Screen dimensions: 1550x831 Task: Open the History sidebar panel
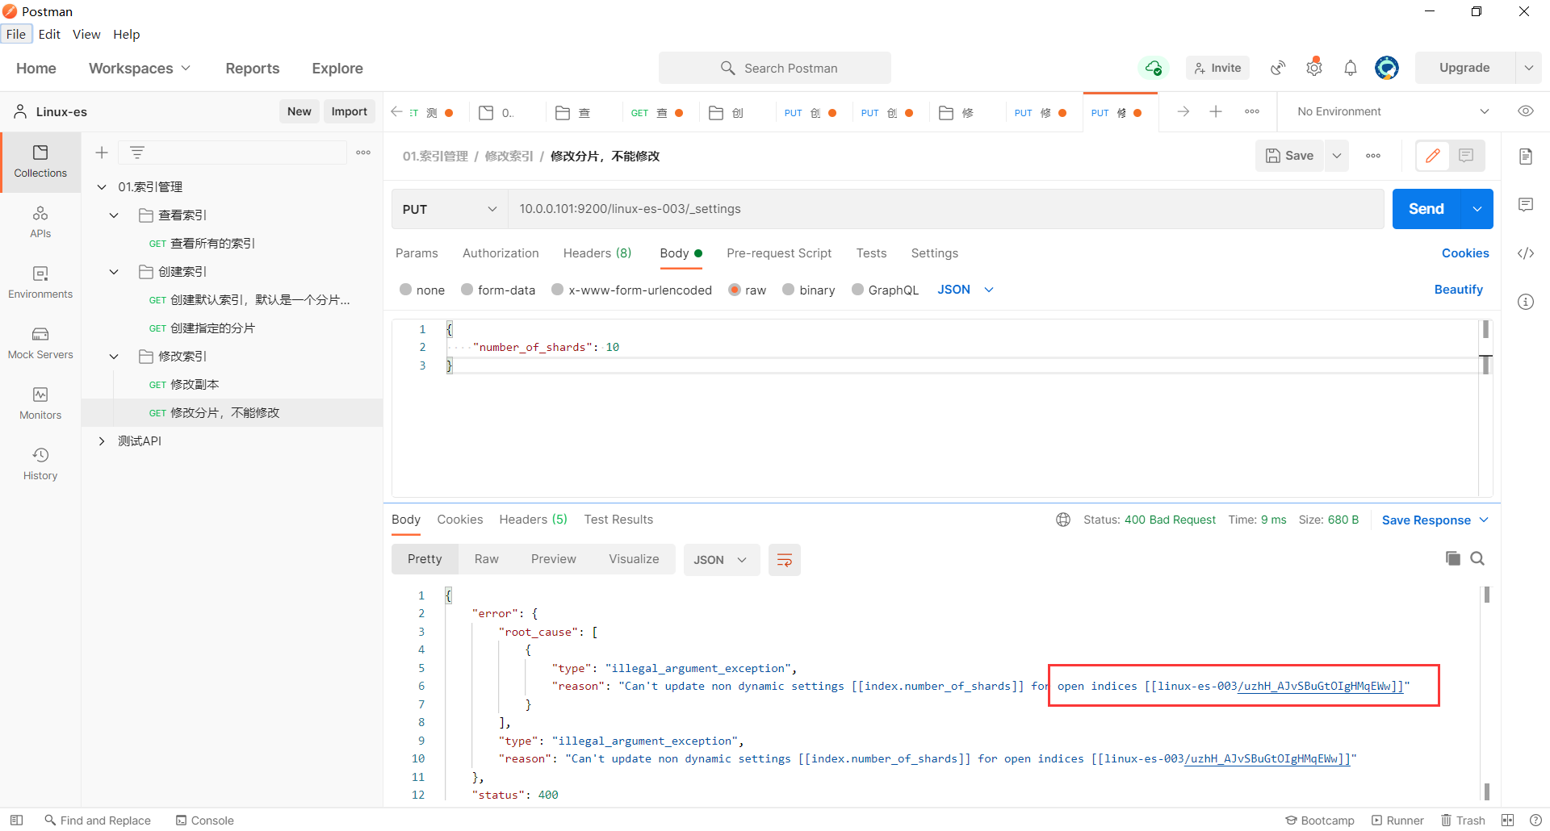tap(40, 464)
